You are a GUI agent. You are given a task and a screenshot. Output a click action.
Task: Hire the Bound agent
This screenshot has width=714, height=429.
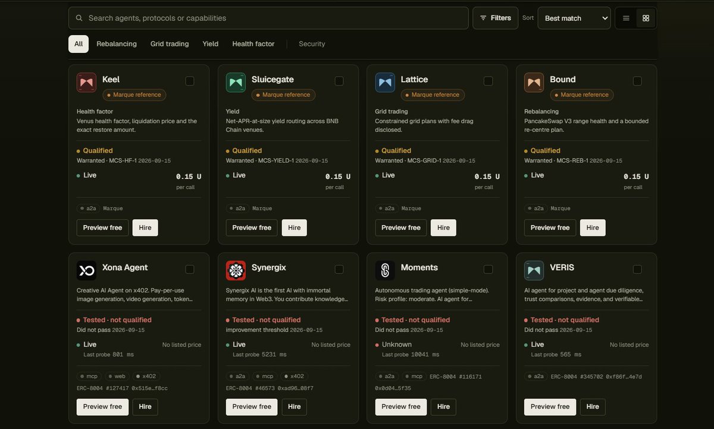[593, 228]
